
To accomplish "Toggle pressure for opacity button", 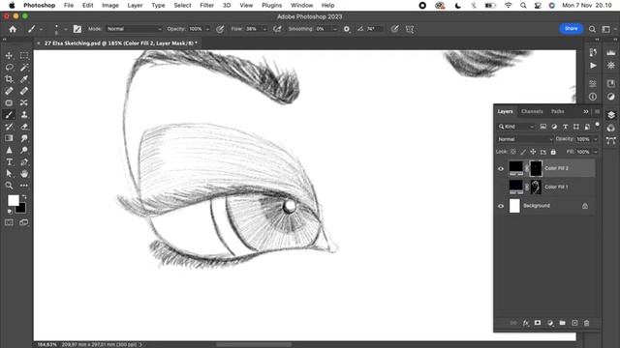I will pyautogui.click(x=220, y=29).
